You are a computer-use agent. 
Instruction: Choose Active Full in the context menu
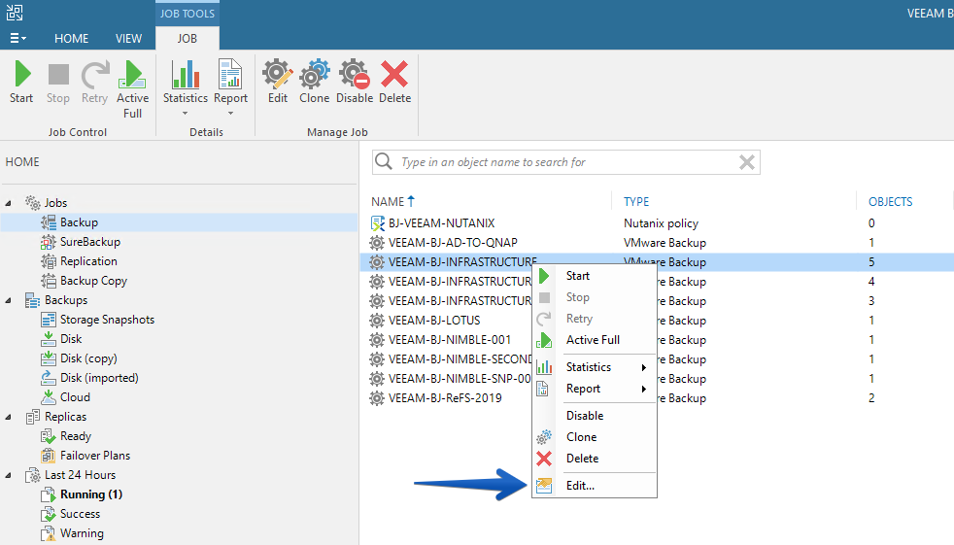(595, 340)
